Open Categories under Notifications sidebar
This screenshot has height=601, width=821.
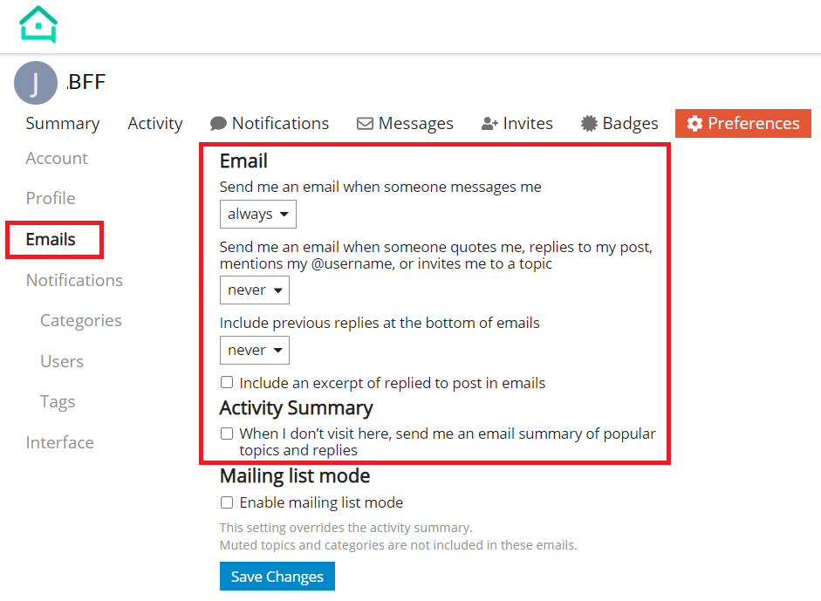[x=81, y=320]
